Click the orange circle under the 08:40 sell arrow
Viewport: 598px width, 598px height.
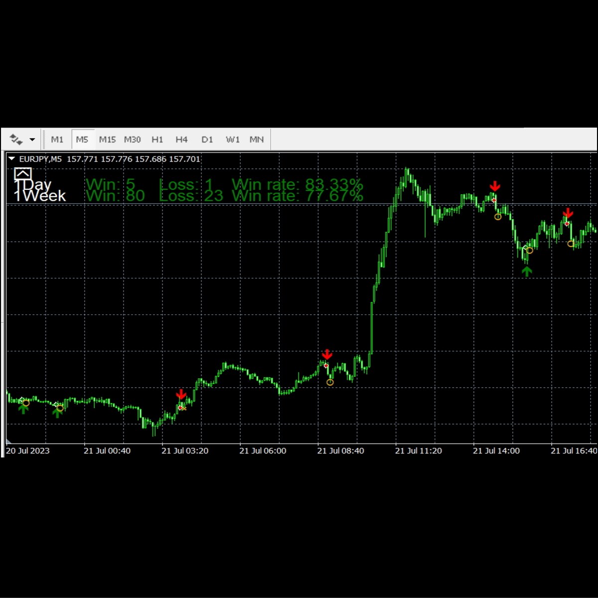coord(330,382)
